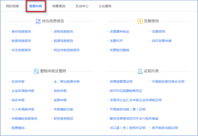Click the 发票使用 yen invoice icon

(140, 21)
